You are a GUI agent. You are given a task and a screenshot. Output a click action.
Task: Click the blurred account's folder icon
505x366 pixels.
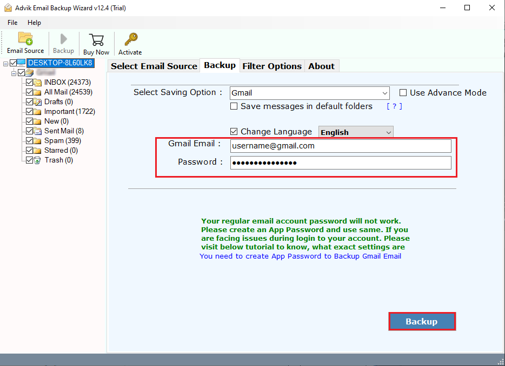tap(30, 73)
